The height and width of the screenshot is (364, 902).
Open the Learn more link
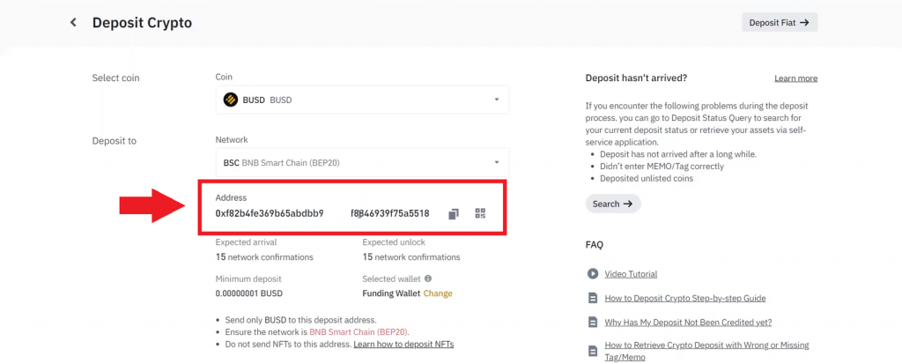click(795, 78)
